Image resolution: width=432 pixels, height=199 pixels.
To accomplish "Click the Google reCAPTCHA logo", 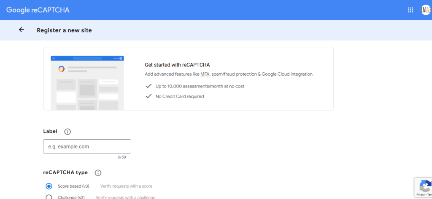I will (38, 10).
